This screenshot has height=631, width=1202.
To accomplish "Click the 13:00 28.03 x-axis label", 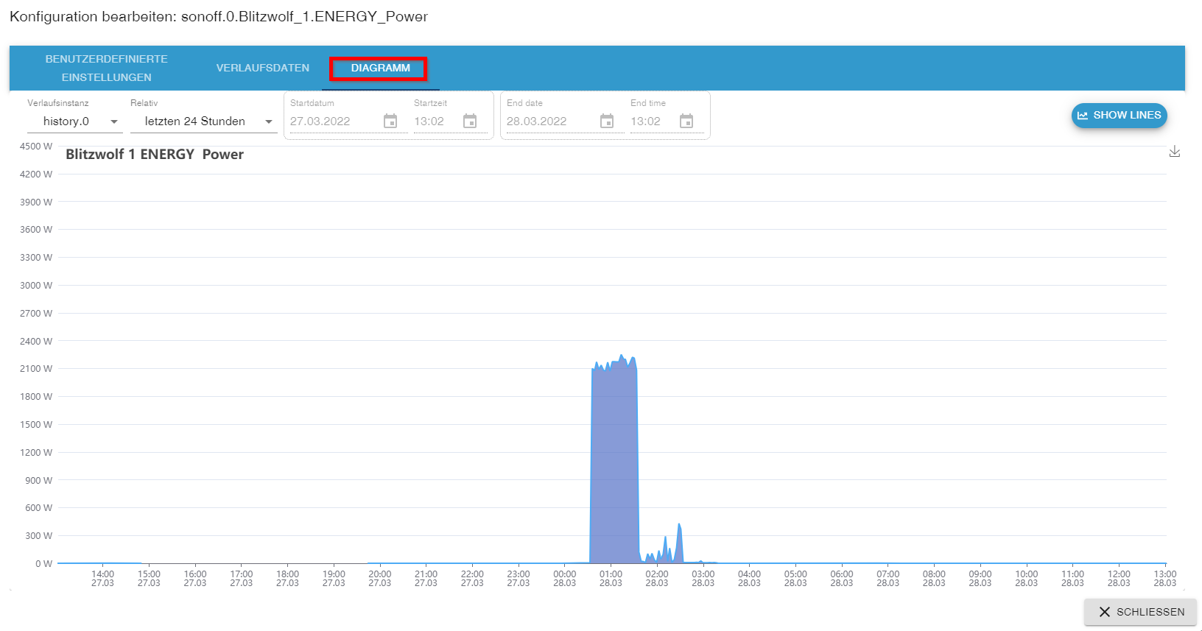I will point(1165,579).
